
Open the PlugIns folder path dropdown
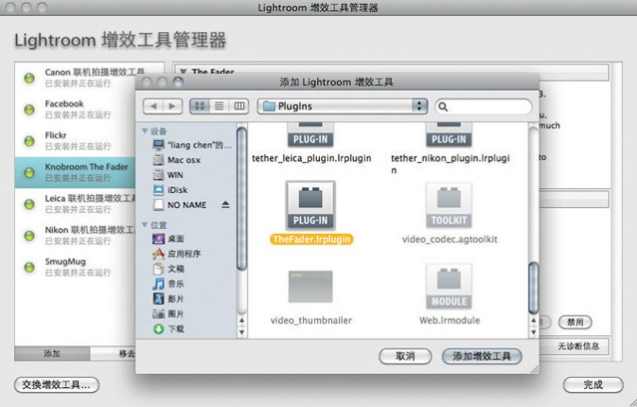click(342, 106)
